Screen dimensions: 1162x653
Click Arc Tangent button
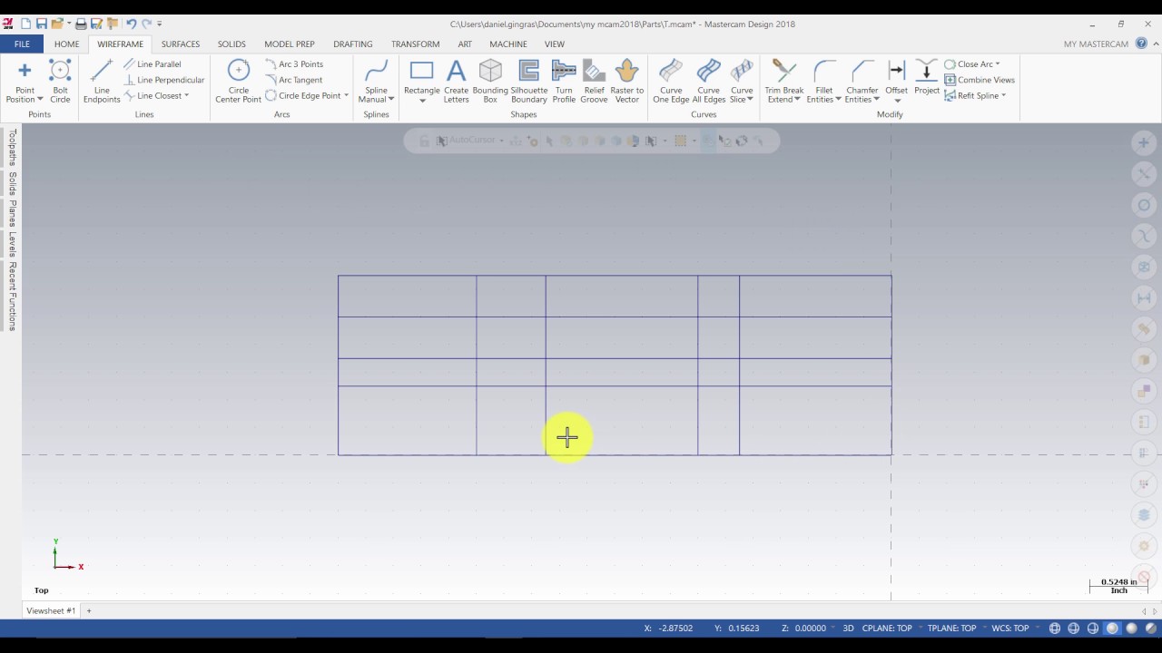pos(294,80)
